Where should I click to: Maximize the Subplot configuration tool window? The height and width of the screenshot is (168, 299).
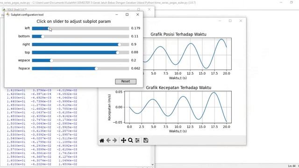click(127, 14)
